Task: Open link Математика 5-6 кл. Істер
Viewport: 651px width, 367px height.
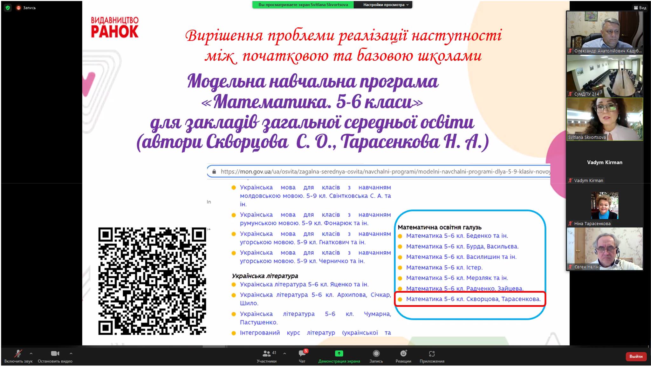Action: (x=444, y=268)
